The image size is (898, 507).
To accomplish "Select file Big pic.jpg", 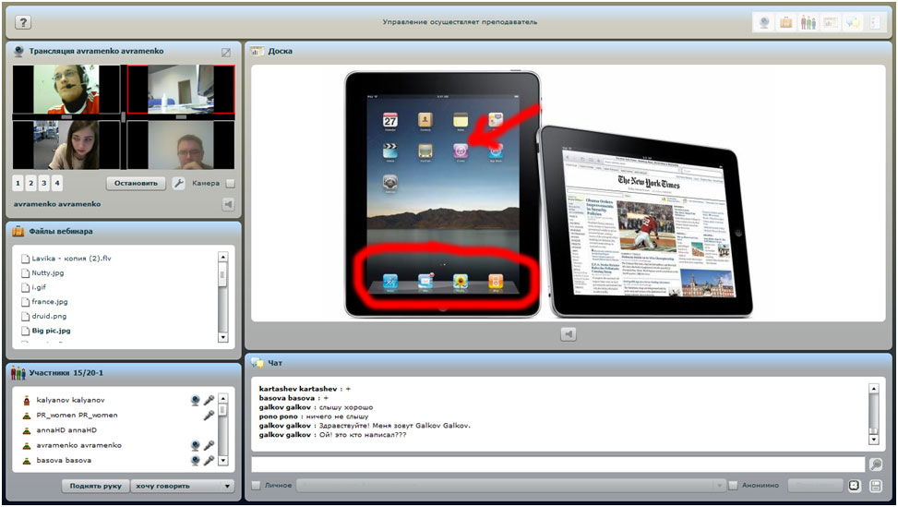I will point(52,331).
